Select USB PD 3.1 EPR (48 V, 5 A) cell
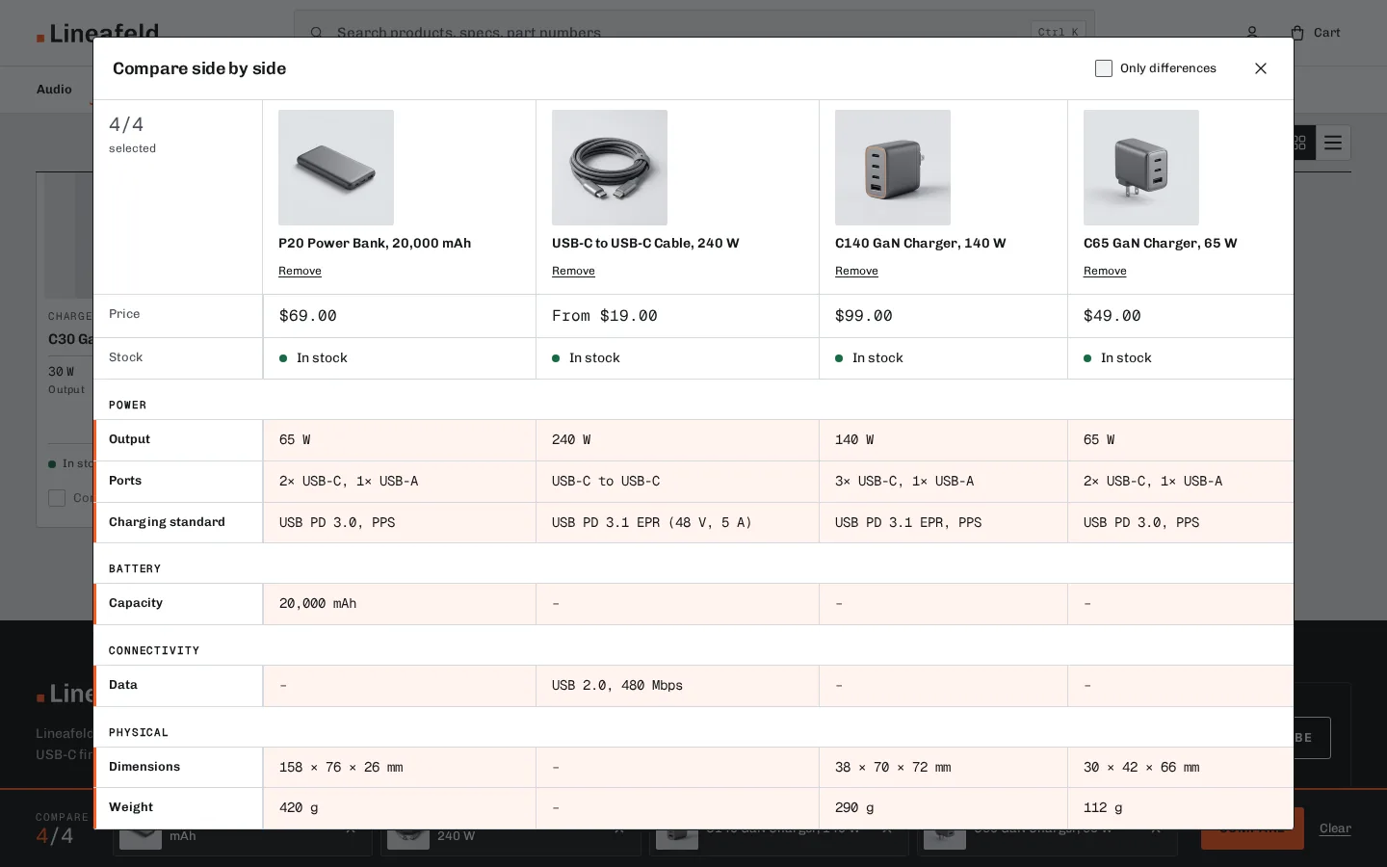Image resolution: width=1387 pixels, height=867 pixels. (x=677, y=523)
